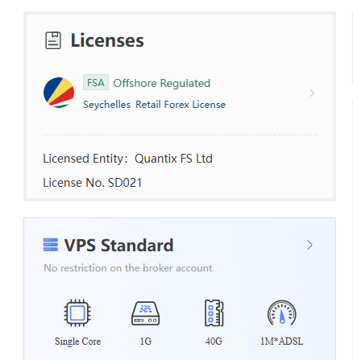Click the Single Core CPU icon
The width and height of the screenshot is (353, 360).
77,313
